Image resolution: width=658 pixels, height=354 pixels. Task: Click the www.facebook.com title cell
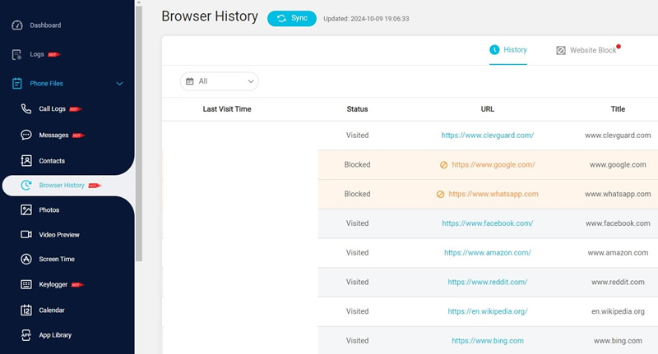(x=618, y=223)
